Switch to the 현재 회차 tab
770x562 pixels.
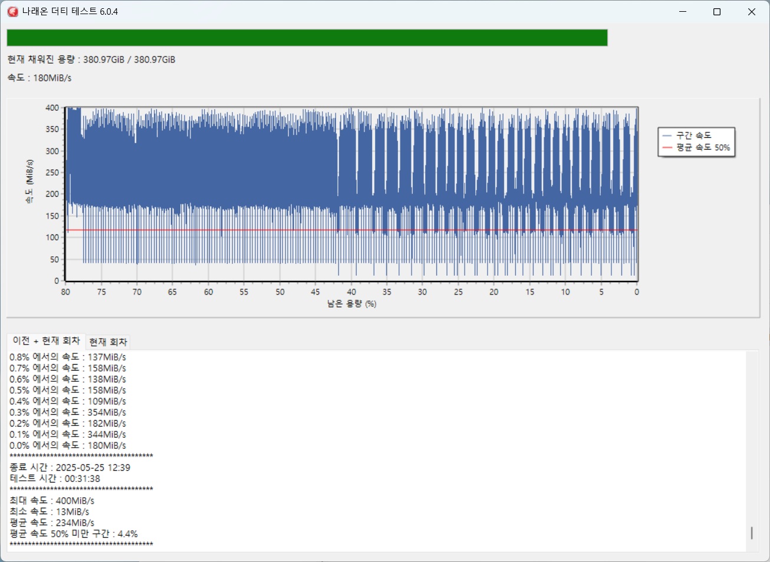108,342
